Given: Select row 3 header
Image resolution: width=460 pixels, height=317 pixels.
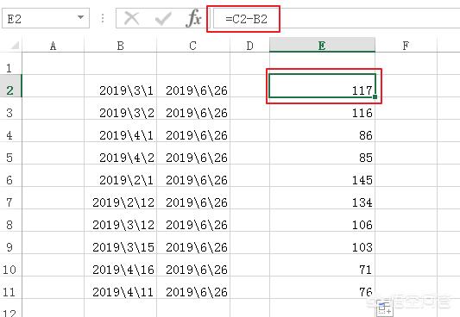Looking at the screenshot, I should [x=11, y=109].
